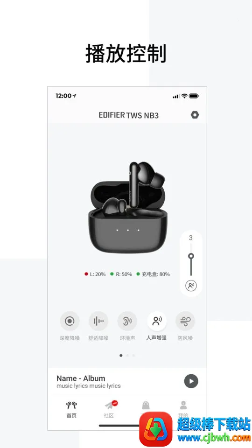Viewport: 252px width, 448px height.
Task: Enable the 环境声 ambient sound mode
Action: pos(127,321)
